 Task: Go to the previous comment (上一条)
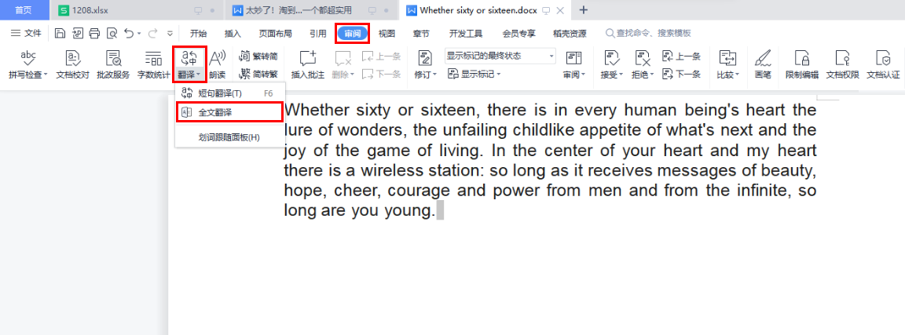click(381, 56)
